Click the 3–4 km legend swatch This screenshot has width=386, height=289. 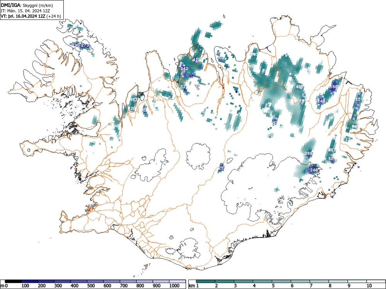click(244, 281)
